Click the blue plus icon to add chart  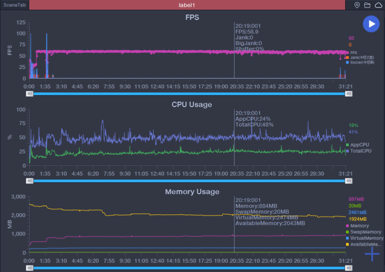click(x=372, y=253)
